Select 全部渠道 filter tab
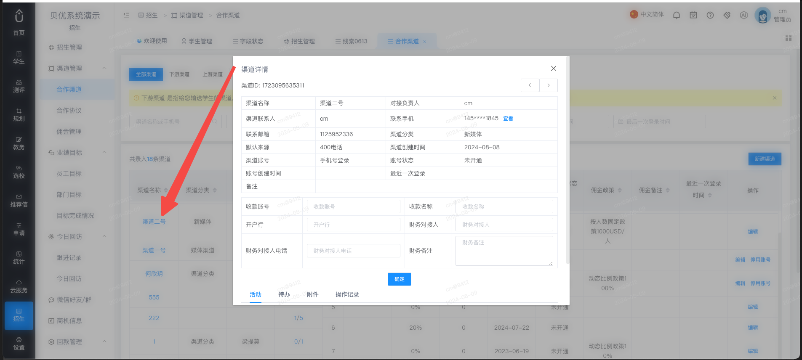The width and height of the screenshot is (802, 360). click(x=146, y=74)
